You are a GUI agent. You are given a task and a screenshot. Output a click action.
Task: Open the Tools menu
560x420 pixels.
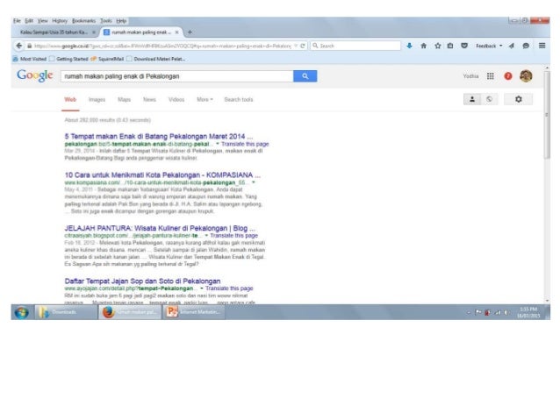coord(105,21)
